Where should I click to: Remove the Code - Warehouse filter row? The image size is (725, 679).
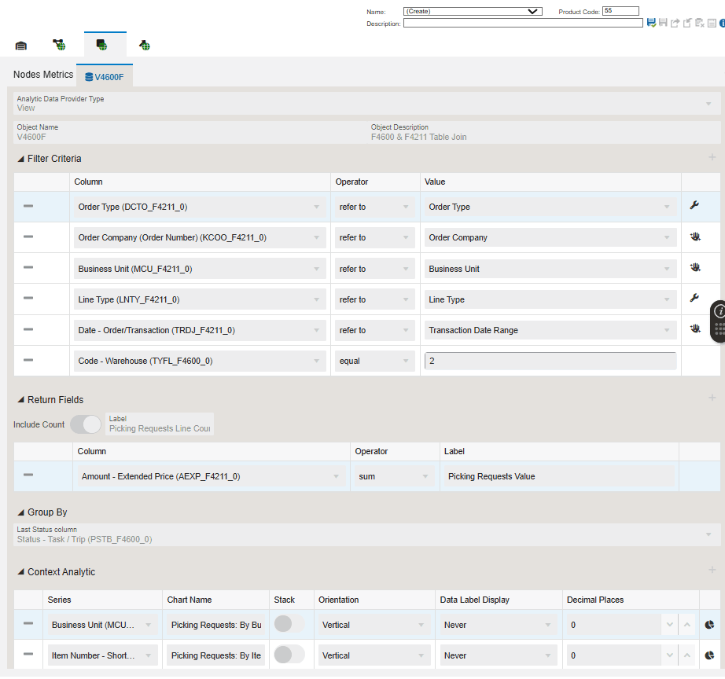point(28,361)
